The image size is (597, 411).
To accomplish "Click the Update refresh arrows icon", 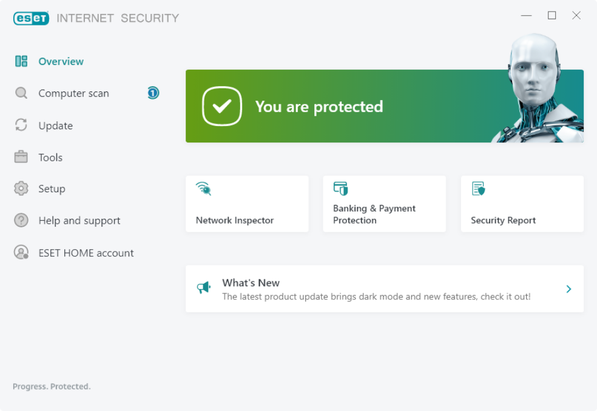I will pyautogui.click(x=21, y=125).
